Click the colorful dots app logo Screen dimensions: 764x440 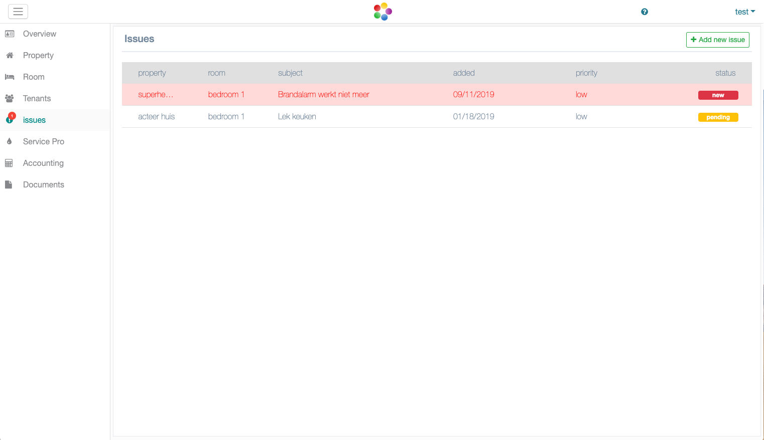[383, 12]
